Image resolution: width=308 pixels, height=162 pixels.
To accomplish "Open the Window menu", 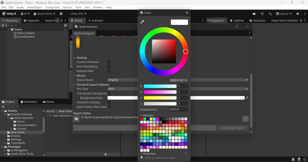I will tap(98, 7).
